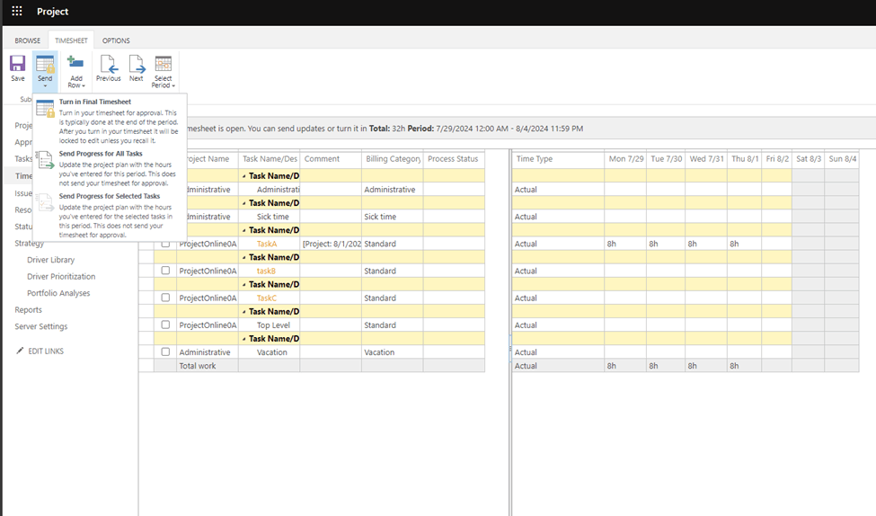876x516 pixels.
Task: Click the pencil icon beside EDIT LINKS
Action: tap(20, 351)
